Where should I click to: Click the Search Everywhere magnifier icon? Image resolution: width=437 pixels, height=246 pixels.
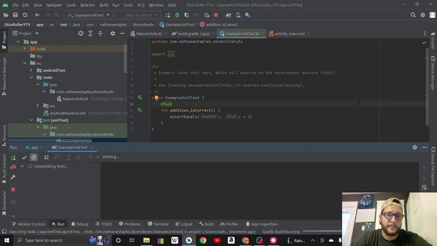coord(413,15)
